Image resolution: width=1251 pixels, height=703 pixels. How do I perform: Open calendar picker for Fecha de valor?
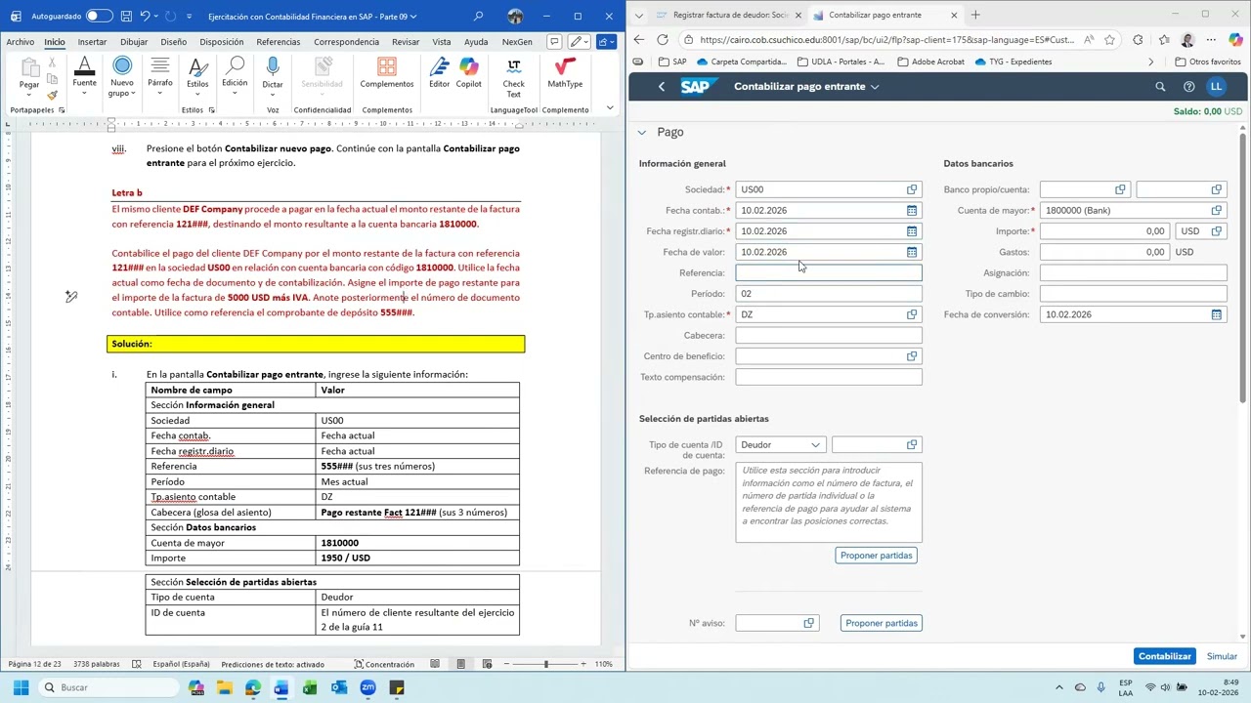912,252
